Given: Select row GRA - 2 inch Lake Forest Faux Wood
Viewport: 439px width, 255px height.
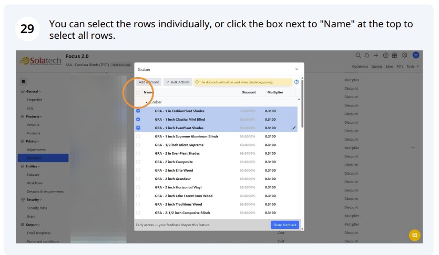Looking at the screenshot, I should (x=216, y=196).
